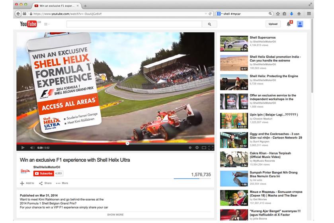Select the 'Win an exclusive F1 exper...' tab
Image resolution: width=334 pixels, height=223 pixels.
(57, 6)
